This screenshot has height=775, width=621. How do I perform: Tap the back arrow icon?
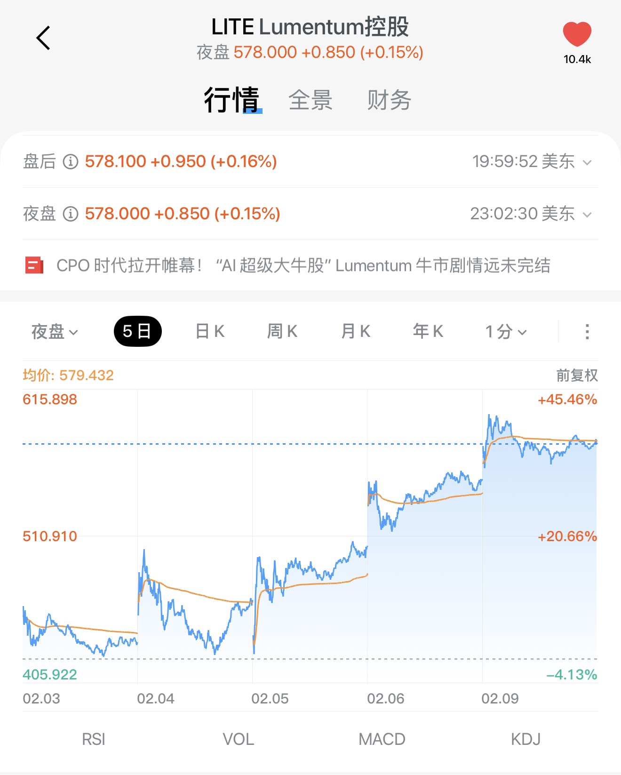click(x=43, y=38)
